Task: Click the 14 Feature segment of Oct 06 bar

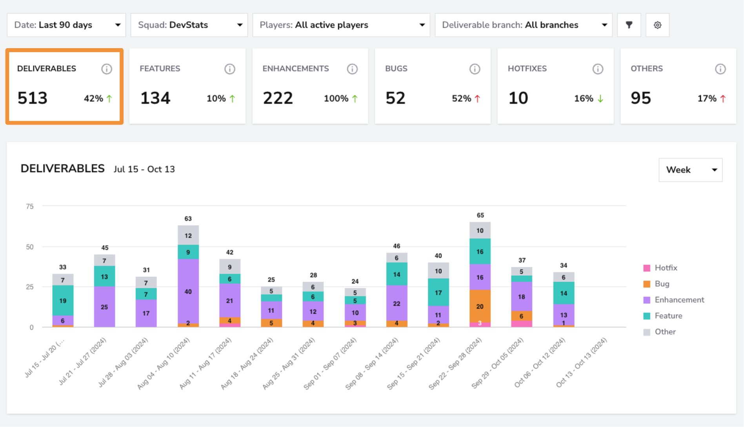Action: [564, 293]
